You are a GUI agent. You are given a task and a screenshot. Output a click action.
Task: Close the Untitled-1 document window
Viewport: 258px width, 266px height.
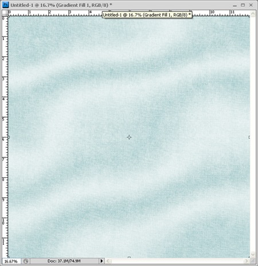[x=251, y=5]
